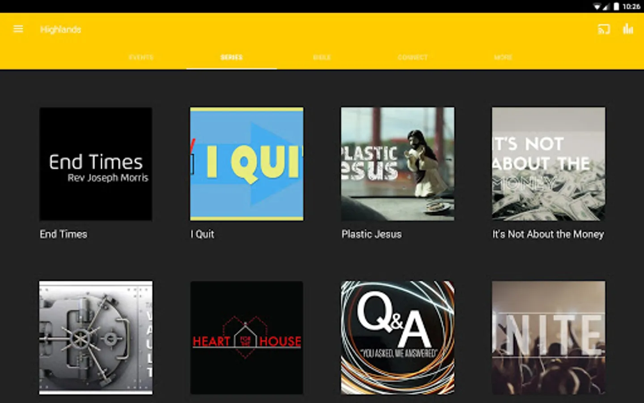
Task: Go to the Bible tab
Action: pos(322,57)
